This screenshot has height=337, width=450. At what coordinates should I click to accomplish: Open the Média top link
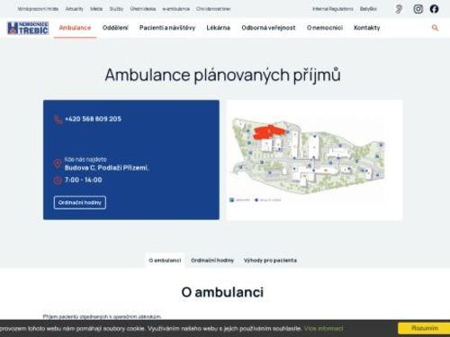pos(96,9)
